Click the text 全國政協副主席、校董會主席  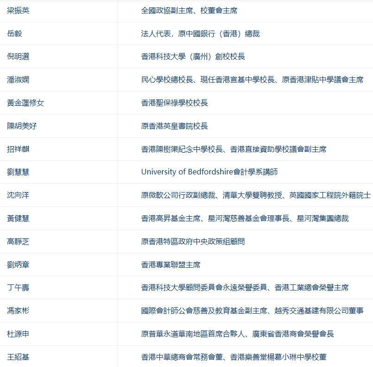coord(189,11)
